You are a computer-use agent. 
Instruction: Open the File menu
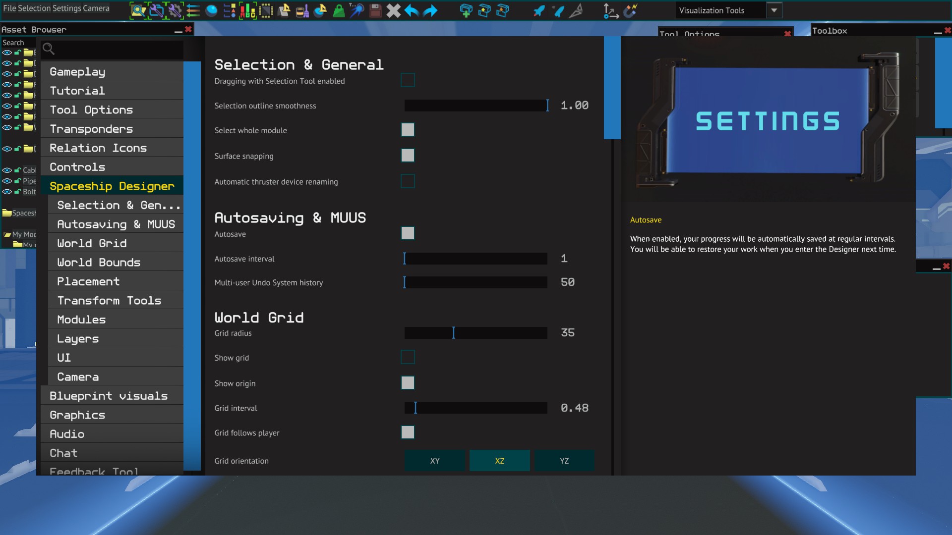pos(9,8)
